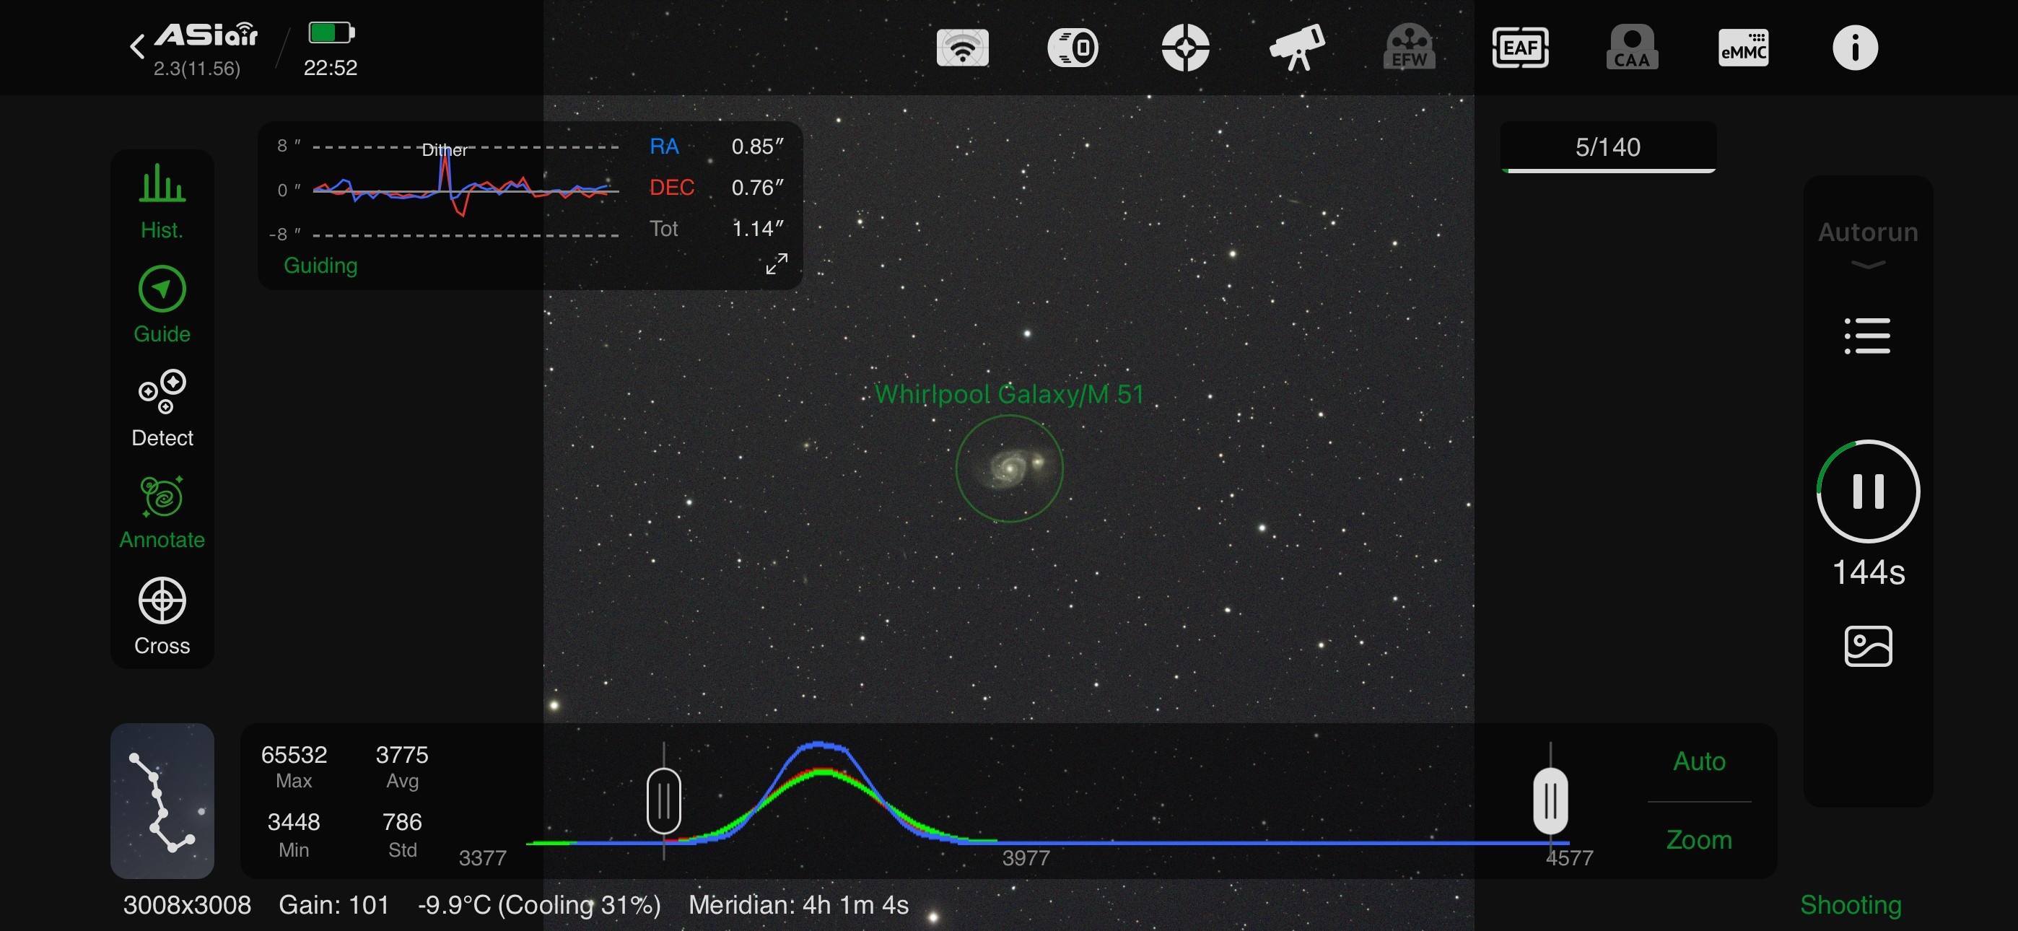Viewport: 2018px width, 931px height.
Task: Open the Autorun plan list
Action: pos(1868,336)
